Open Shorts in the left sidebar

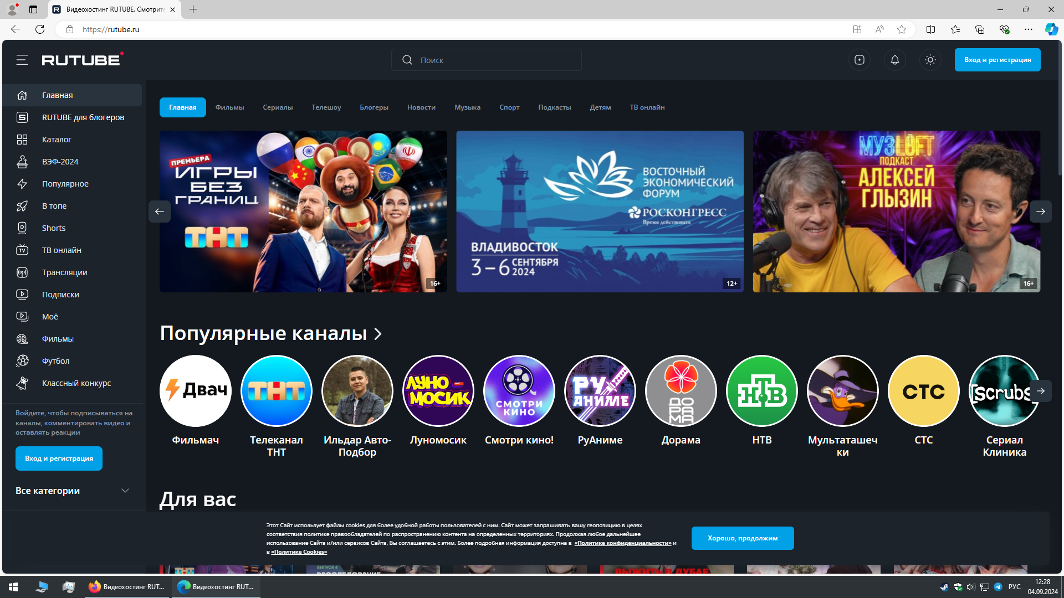point(54,228)
